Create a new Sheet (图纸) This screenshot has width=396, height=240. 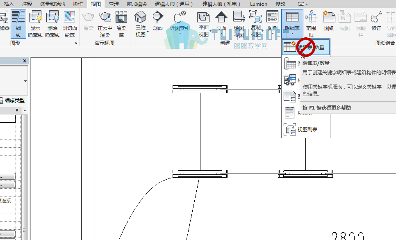point(329,21)
